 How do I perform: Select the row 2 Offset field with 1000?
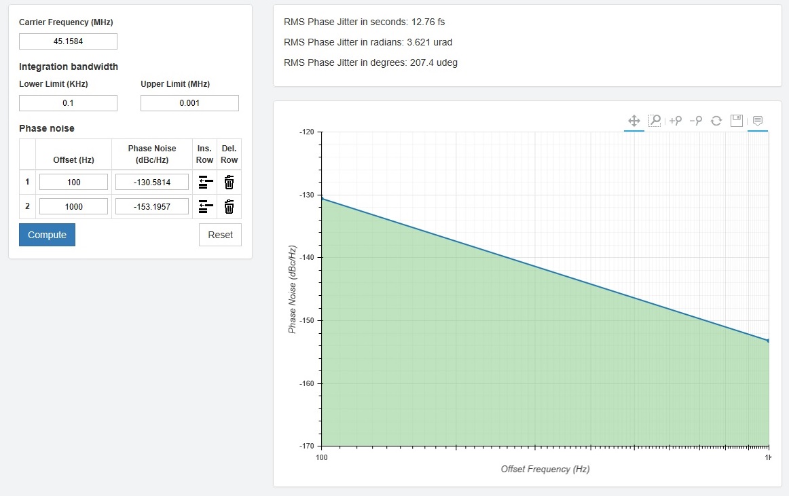[73, 206]
